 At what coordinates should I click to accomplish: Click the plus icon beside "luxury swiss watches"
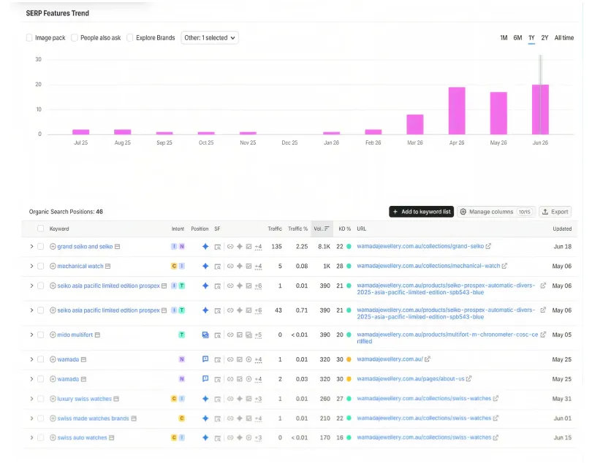tap(53, 399)
